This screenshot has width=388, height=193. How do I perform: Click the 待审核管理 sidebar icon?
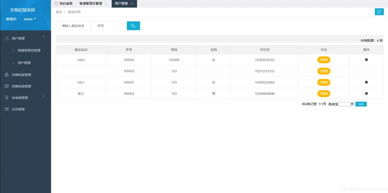pos(7,98)
